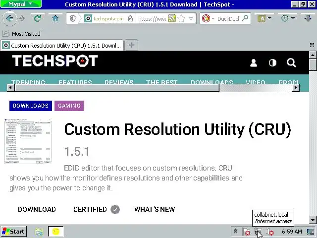The height and width of the screenshot is (238, 317).
Task: Open the CRU screenshot thumbnail
Action: [x=28, y=141]
